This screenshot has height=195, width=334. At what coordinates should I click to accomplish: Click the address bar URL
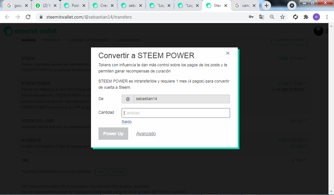(89, 17)
